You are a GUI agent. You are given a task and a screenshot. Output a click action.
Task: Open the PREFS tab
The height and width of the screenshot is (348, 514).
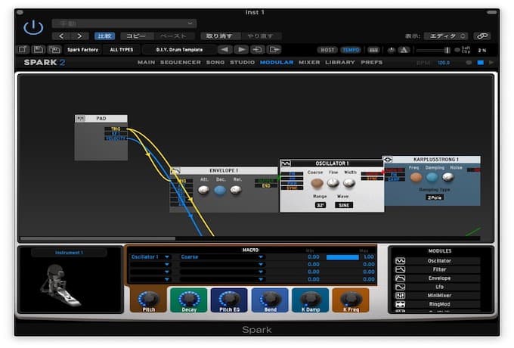pyautogui.click(x=372, y=62)
